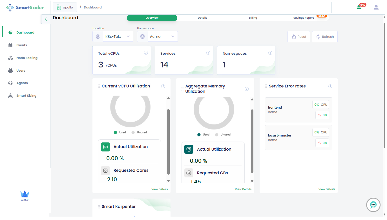The height and width of the screenshot is (220, 387).
Task: Click the v2.15.0 version logo
Action: pos(25,195)
